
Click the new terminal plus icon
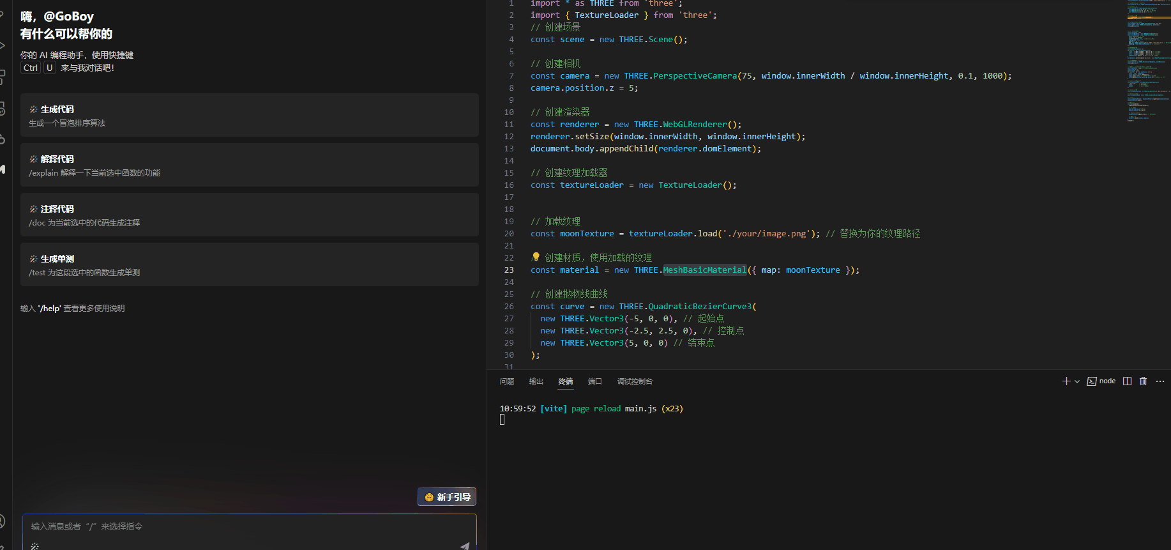tap(1066, 381)
